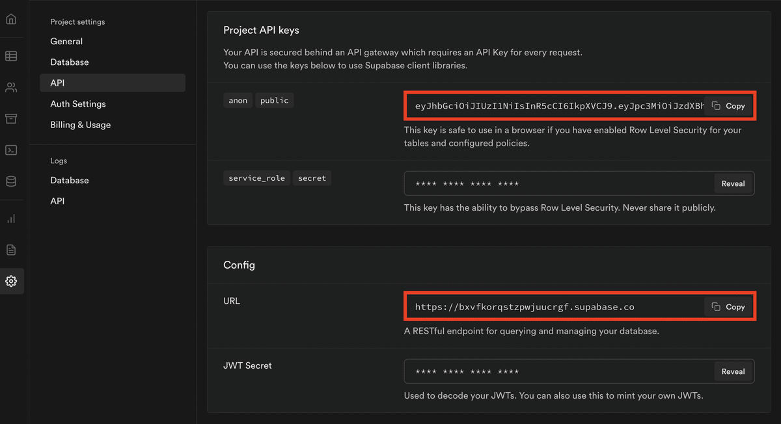The height and width of the screenshot is (424, 781).
Task: Open the Authentication users icon
Action: tap(11, 87)
